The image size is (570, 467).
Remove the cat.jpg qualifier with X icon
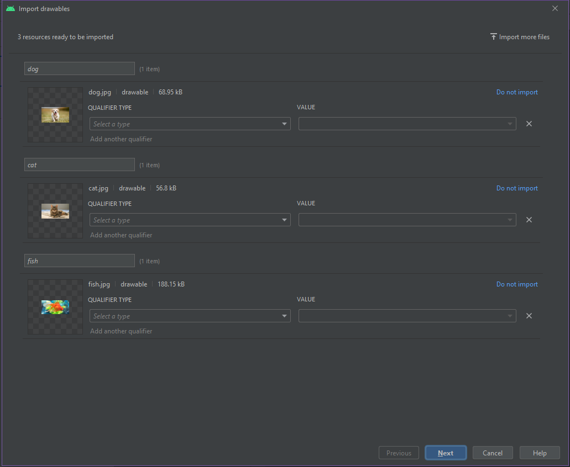[x=529, y=220]
